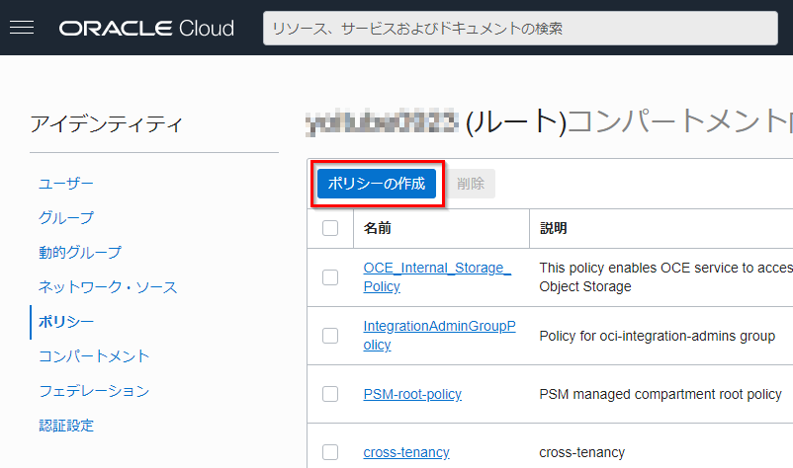
Task: Check the OCE_Internal_Storage_Policy row checkbox
Action: click(330, 277)
